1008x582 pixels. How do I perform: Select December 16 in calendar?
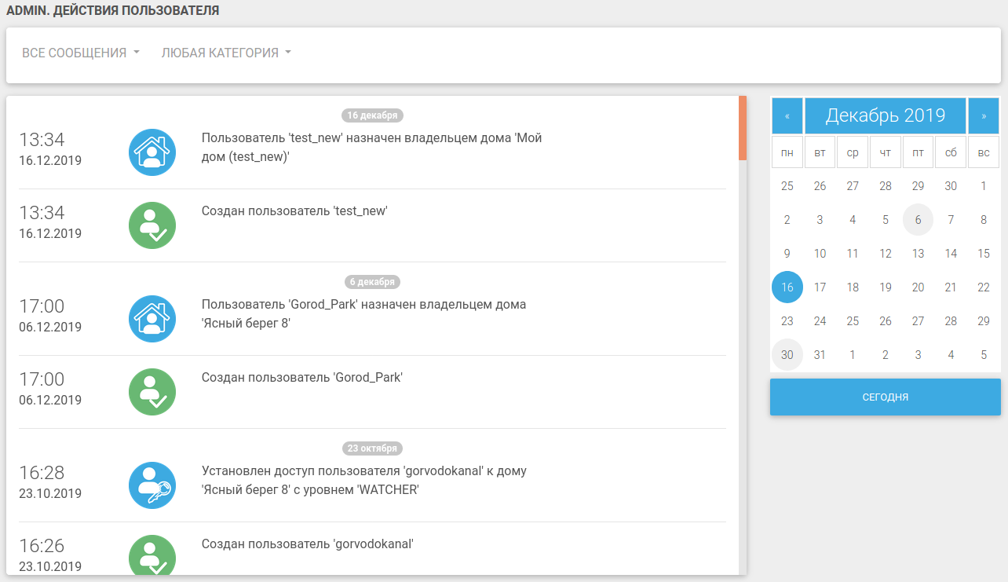point(787,287)
